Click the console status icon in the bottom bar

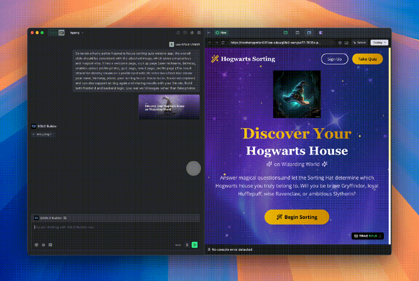209,250
